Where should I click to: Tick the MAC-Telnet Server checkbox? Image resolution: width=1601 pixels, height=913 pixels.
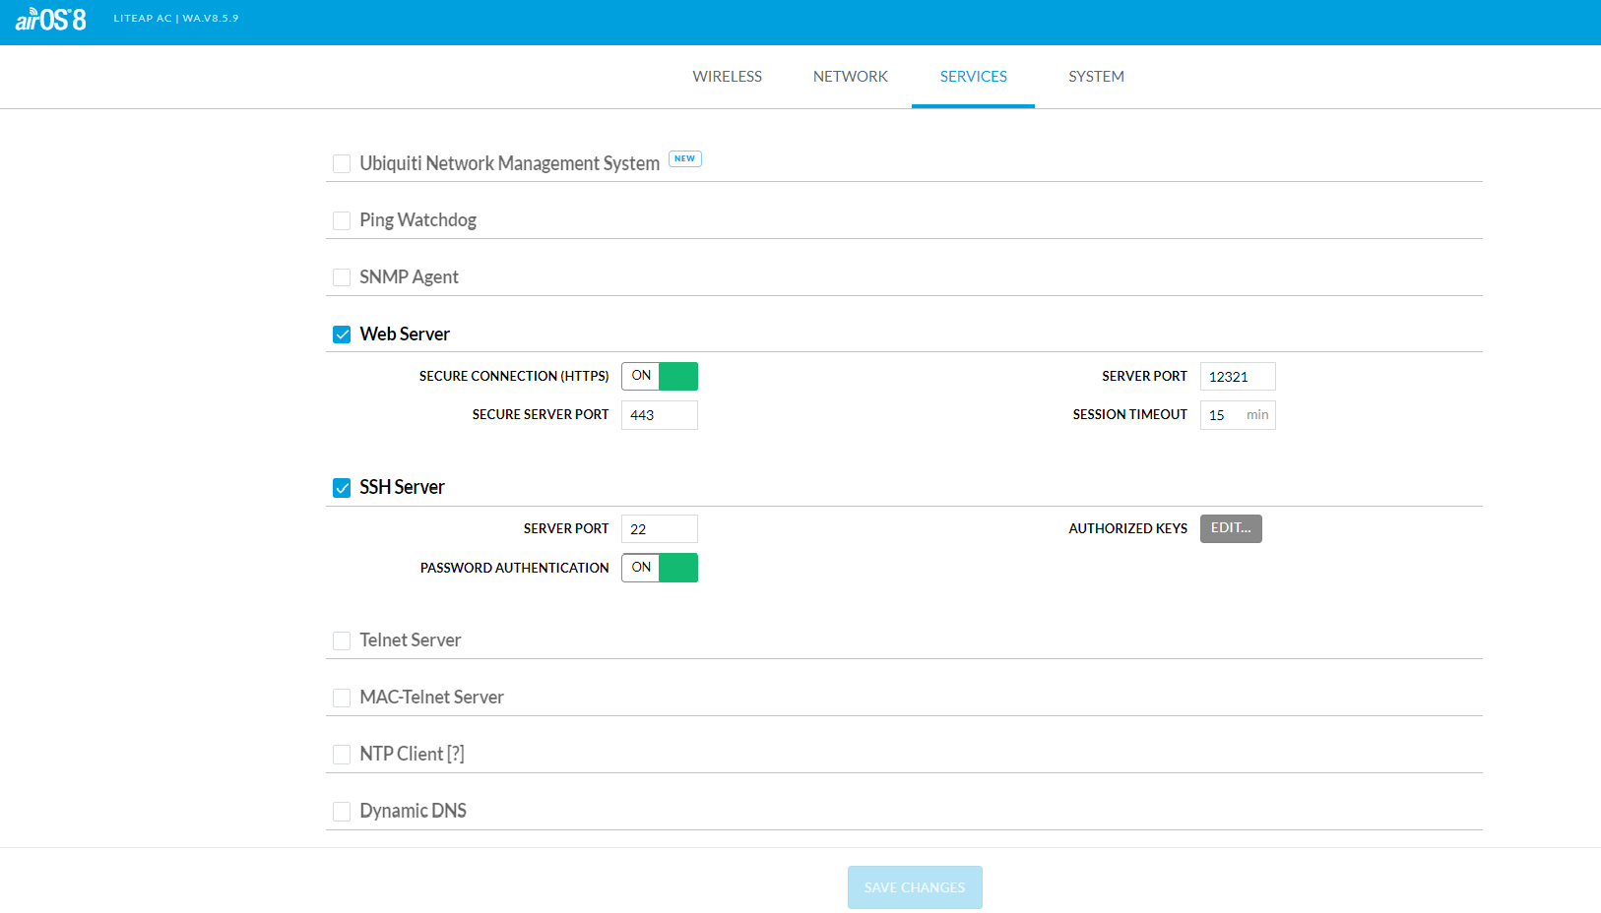tap(342, 698)
